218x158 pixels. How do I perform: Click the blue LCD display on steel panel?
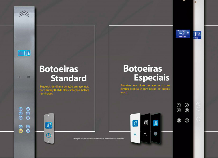click(x=24, y=53)
